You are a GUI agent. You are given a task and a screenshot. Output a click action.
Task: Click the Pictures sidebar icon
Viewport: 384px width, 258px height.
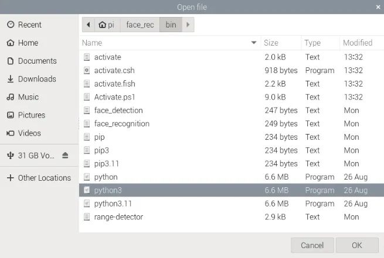coord(11,115)
